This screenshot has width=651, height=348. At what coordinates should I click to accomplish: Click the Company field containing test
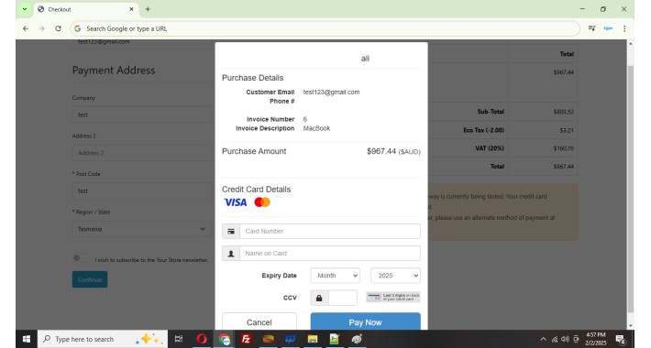tap(141, 114)
